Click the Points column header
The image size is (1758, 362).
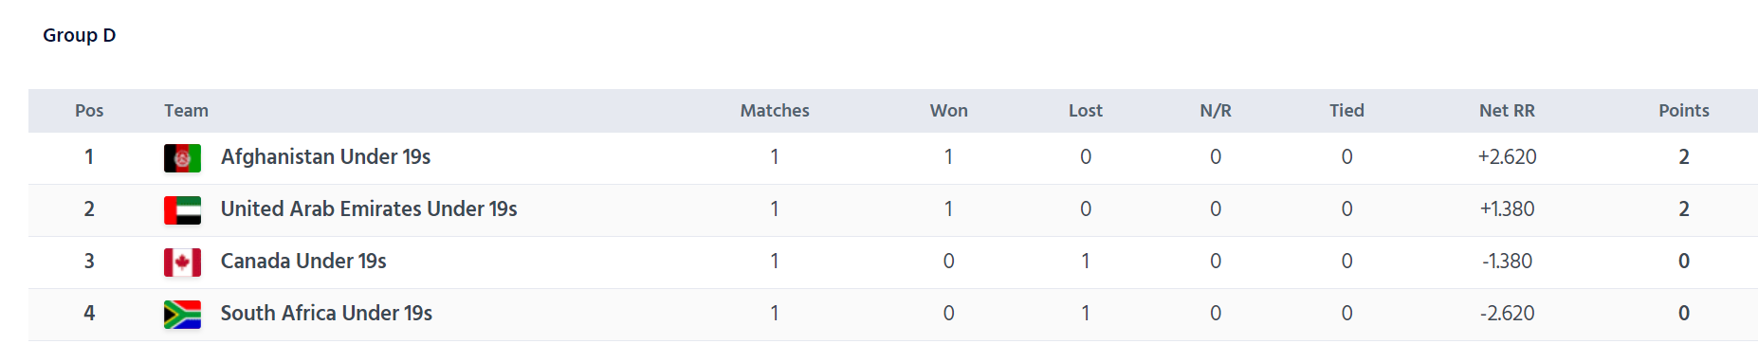1684,111
